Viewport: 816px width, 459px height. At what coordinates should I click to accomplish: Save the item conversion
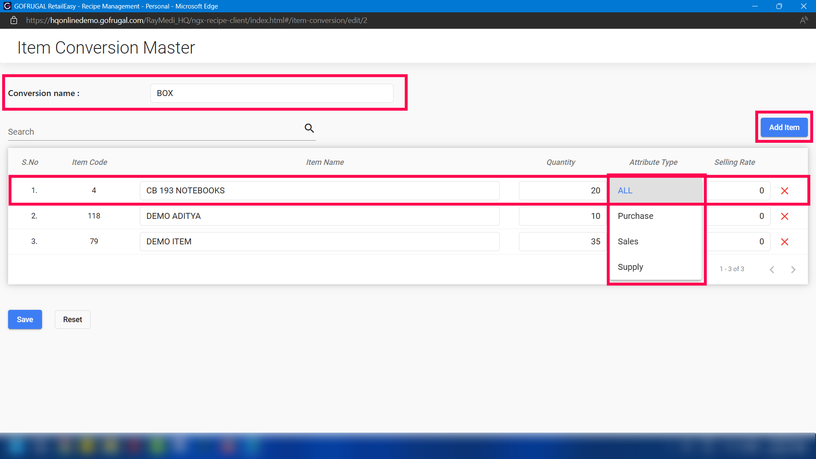pyautogui.click(x=25, y=320)
